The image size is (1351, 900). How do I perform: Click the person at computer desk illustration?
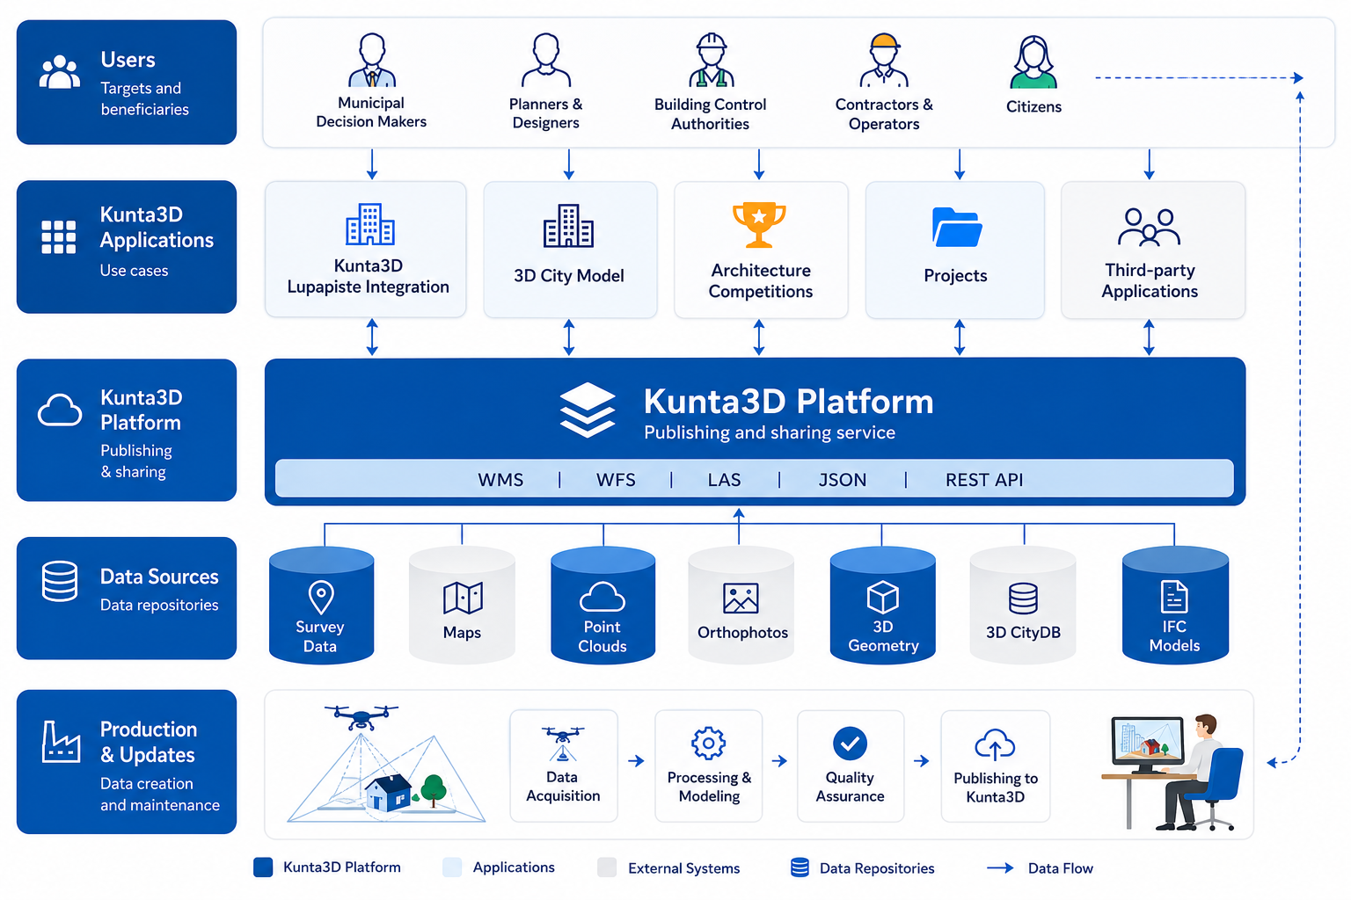[x=1172, y=772]
